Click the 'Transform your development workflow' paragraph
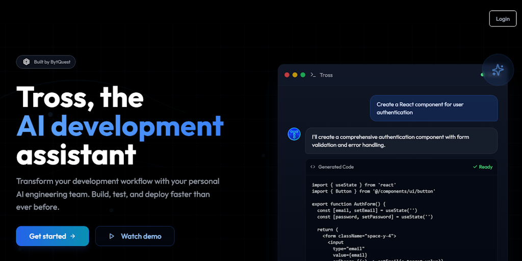Viewport: 522px width, 261px height. (x=118, y=194)
